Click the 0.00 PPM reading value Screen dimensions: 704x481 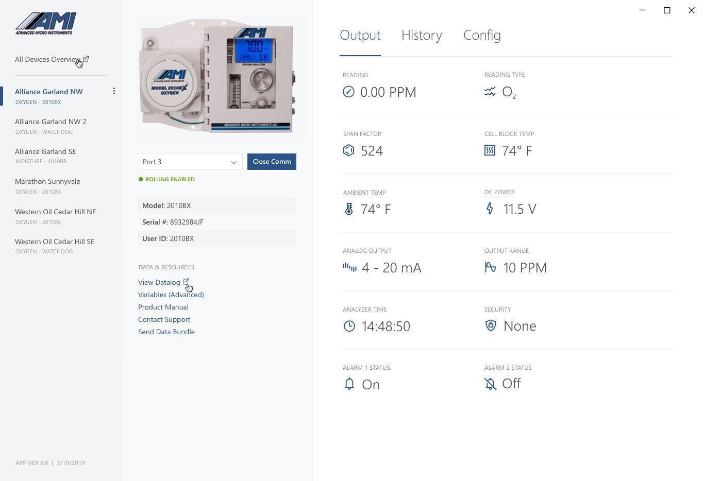pos(388,92)
